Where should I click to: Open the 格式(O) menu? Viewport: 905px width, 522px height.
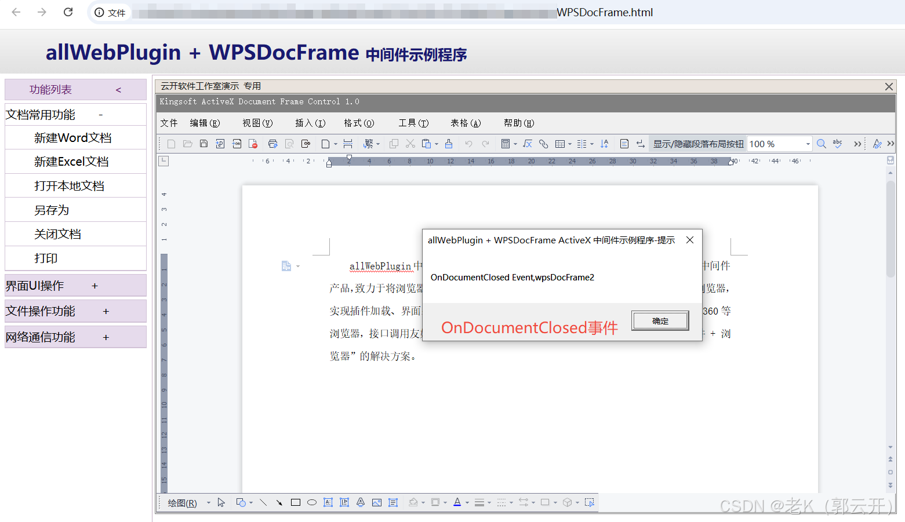359,123
